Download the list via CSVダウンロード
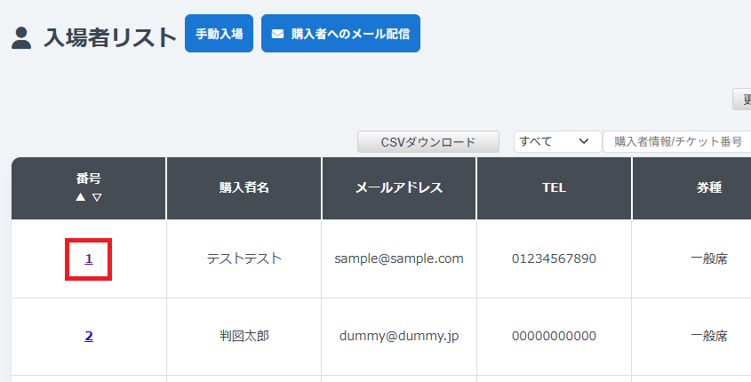The height and width of the screenshot is (382, 751). point(428,142)
